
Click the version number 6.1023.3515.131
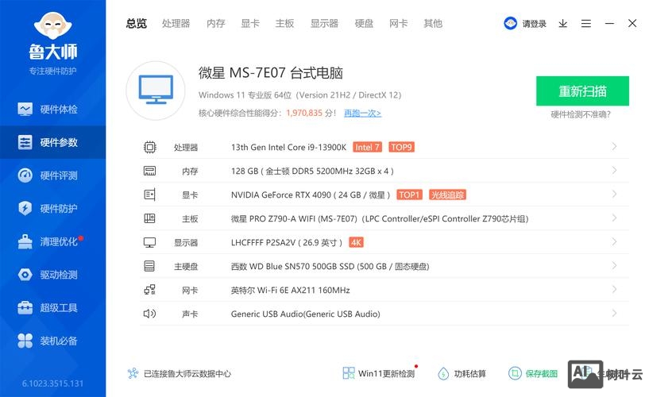(x=52, y=384)
